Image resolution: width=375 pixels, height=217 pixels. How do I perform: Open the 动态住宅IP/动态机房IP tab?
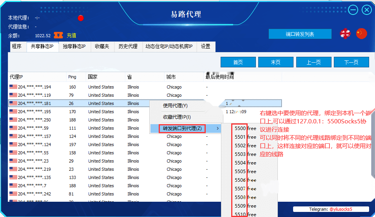(169, 46)
